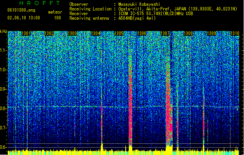
Task: Click the Observer field label
Action: pyautogui.click(x=79, y=4)
